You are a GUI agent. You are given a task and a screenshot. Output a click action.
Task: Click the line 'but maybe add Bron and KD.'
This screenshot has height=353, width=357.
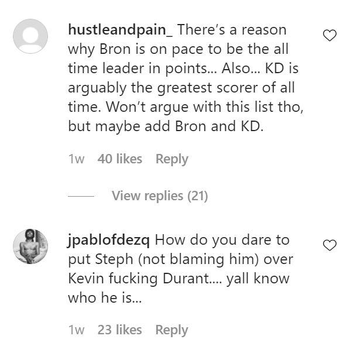(166, 126)
